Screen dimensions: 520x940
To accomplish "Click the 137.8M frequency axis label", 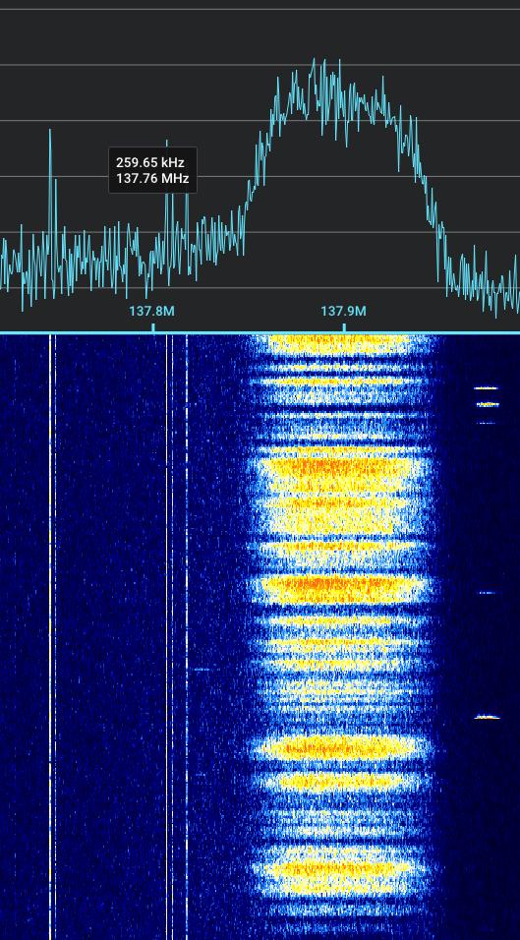I will [x=152, y=311].
